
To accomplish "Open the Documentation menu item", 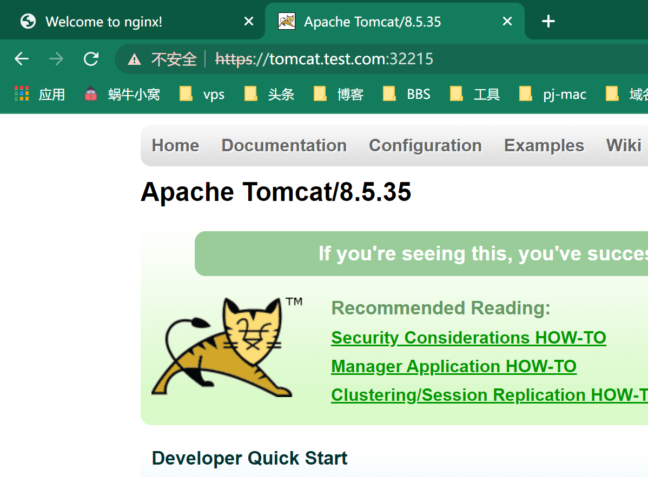I will pos(284,145).
